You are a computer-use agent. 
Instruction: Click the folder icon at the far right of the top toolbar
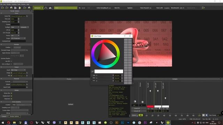pos(203,8)
